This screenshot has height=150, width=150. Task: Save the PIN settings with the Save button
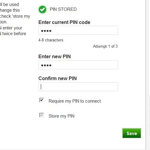(132, 133)
